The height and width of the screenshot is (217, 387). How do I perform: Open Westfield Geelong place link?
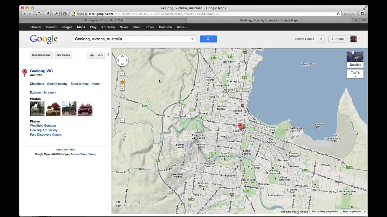click(x=43, y=125)
